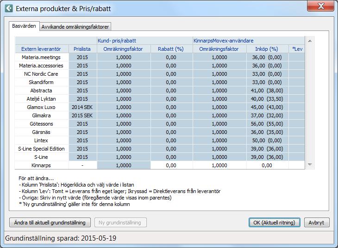Click the green back arrow icon in title bar

tap(9, 8)
